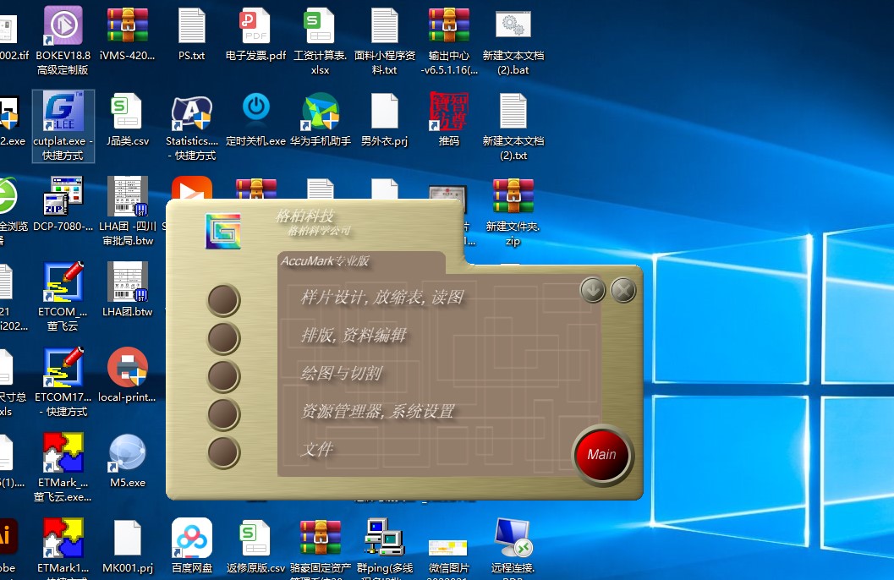894x580 pixels.
Task: Click the round button beside 文件
Action: (223, 452)
